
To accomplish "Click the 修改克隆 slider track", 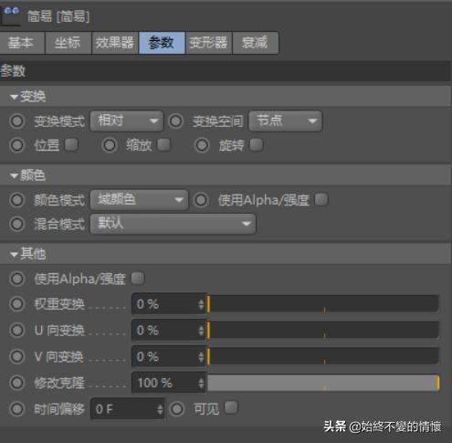I will pos(323,383).
